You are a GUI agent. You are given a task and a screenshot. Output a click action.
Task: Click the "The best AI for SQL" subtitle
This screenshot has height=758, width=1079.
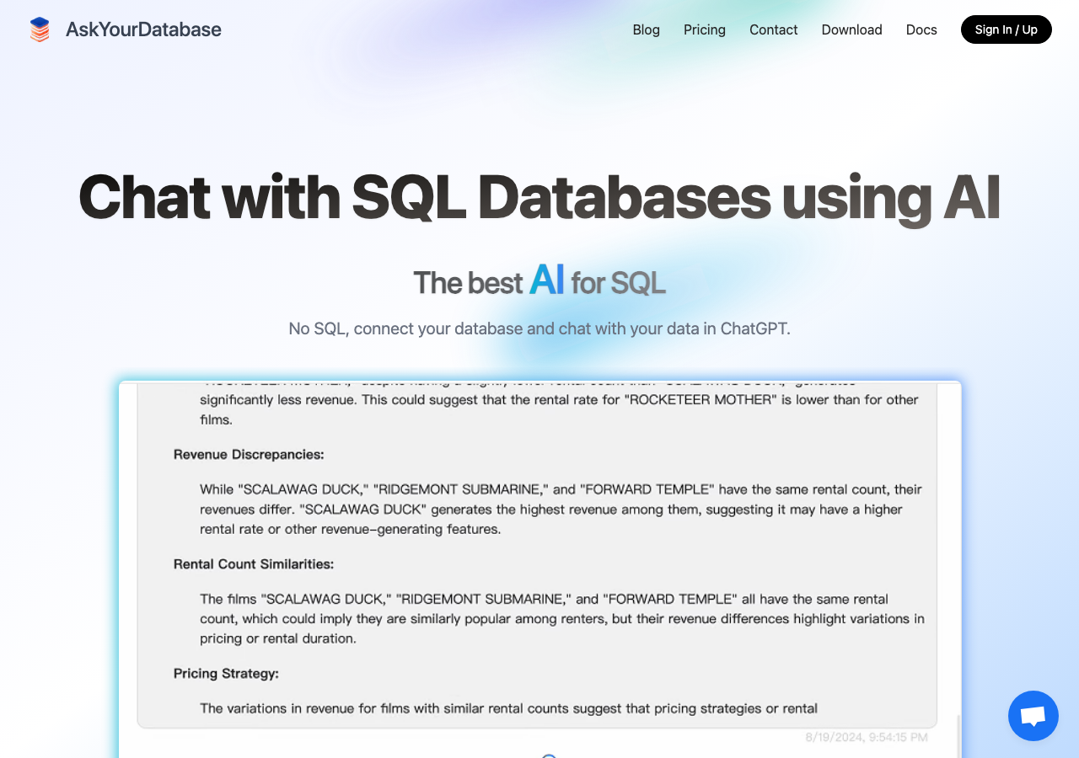coord(539,281)
